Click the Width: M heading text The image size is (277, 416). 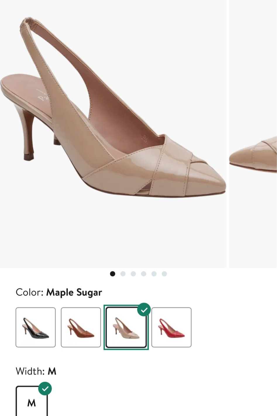pyautogui.click(x=36, y=371)
